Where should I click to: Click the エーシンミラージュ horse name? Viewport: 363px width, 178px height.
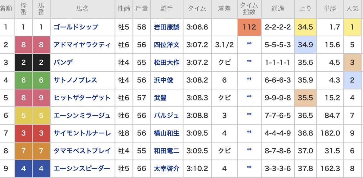82,115
